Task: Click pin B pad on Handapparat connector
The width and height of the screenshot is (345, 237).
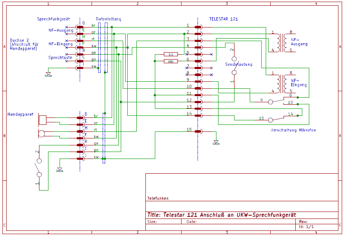Action: tap(80, 145)
